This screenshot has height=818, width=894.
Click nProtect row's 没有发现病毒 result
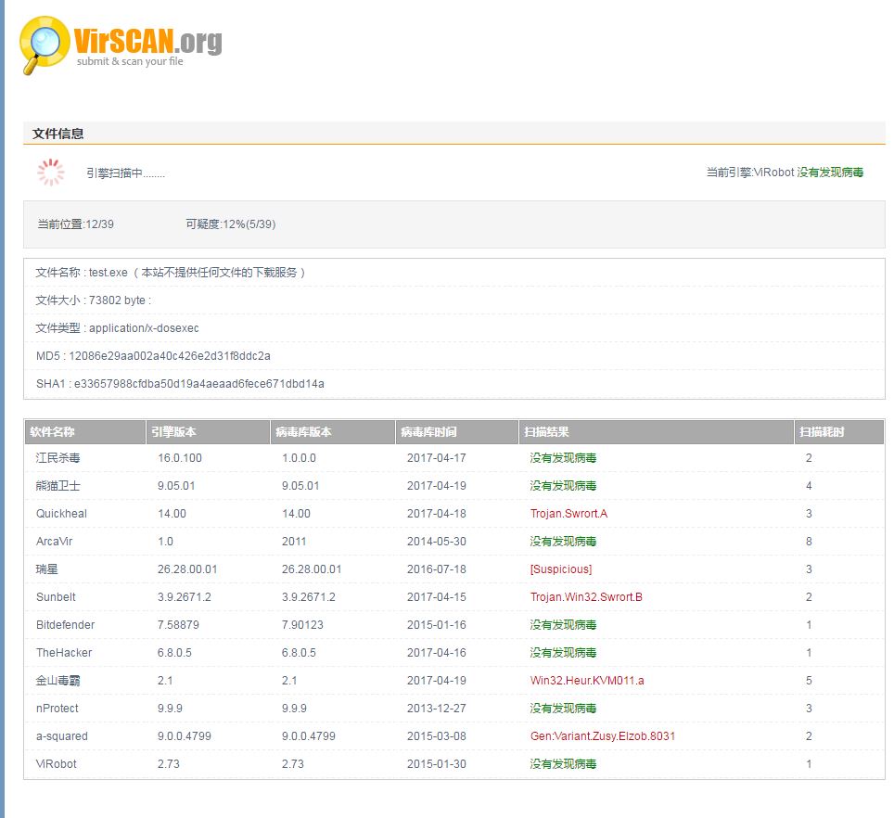click(x=563, y=709)
